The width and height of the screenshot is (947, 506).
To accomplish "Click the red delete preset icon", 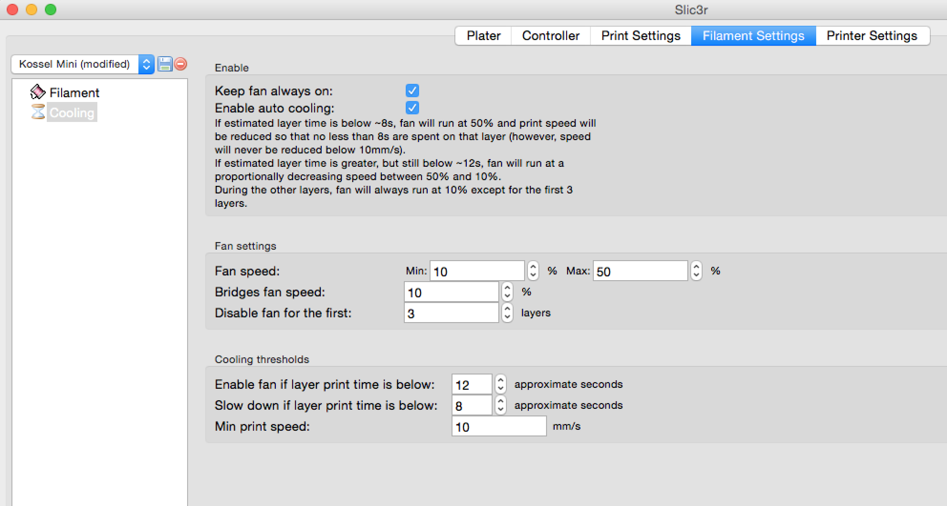I will 180,64.
